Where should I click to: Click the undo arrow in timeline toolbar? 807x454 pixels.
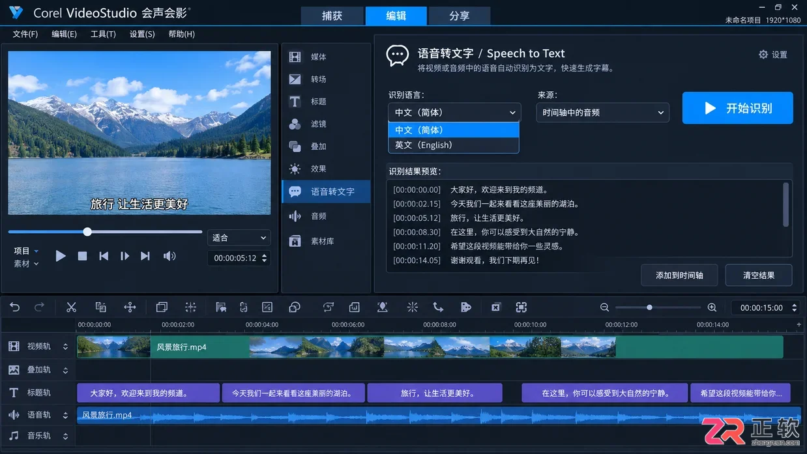14,307
